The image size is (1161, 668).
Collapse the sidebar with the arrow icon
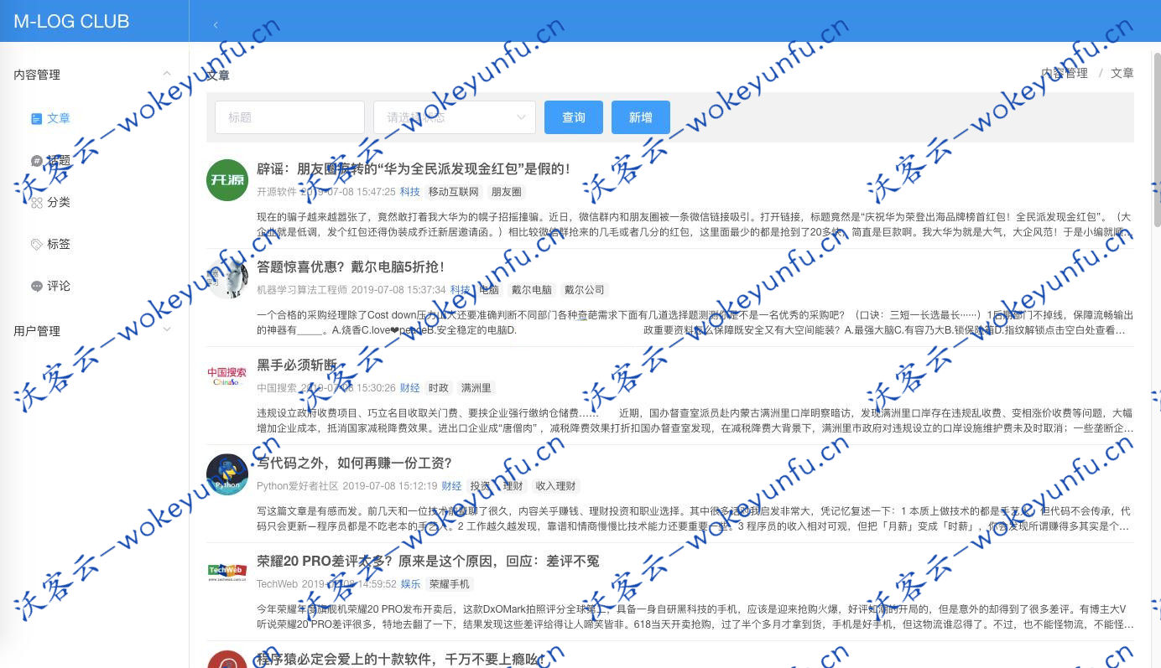[216, 24]
